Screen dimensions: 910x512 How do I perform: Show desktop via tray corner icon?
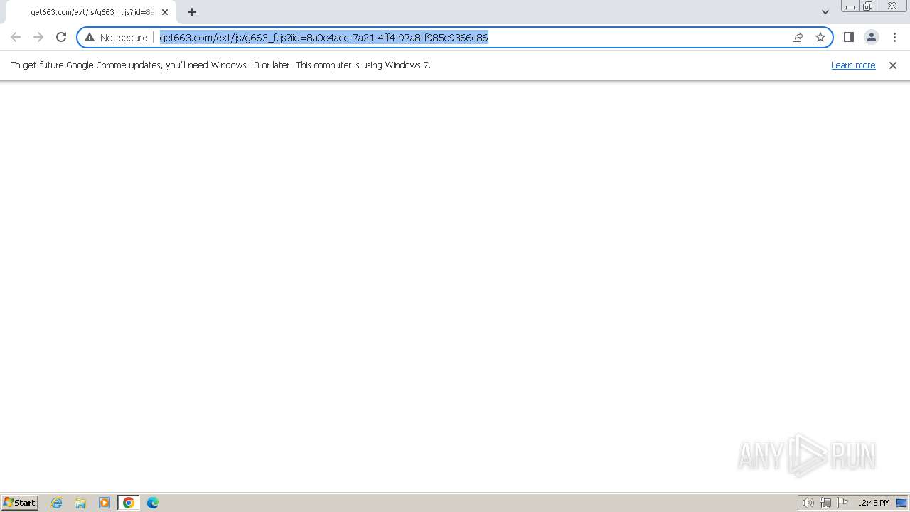click(901, 503)
